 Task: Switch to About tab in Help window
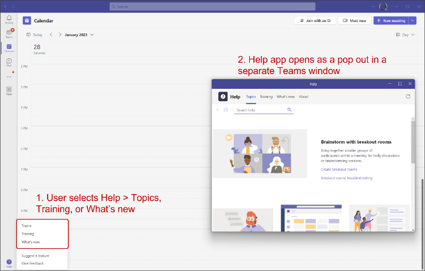click(304, 97)
